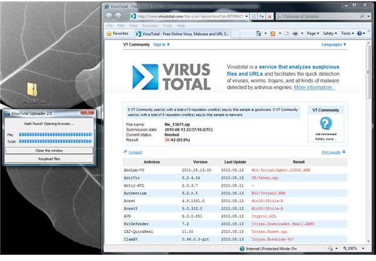Screen dimensions: 376x261
Task: Open the View menu
Action: pyautogui.click(x=133, y=26)
